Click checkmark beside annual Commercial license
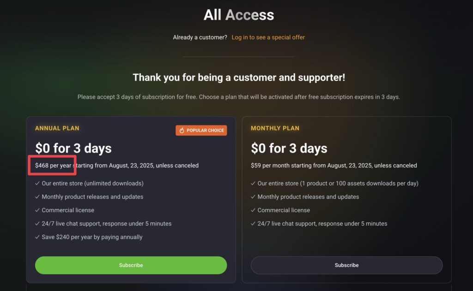 click(x=37, y=210)
